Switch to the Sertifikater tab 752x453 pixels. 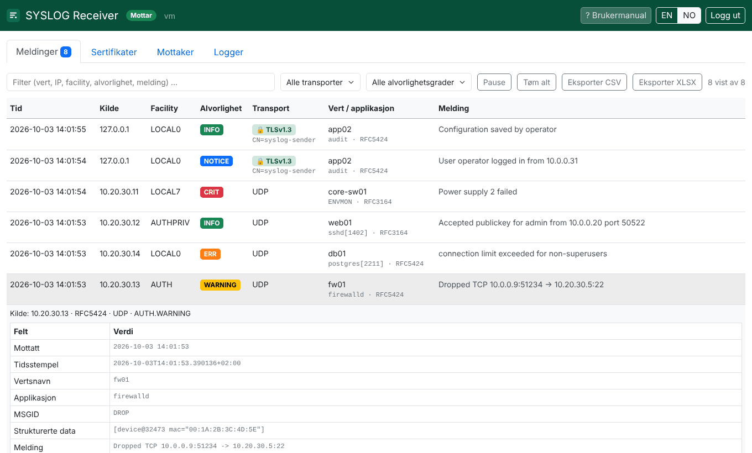point(114,52)
